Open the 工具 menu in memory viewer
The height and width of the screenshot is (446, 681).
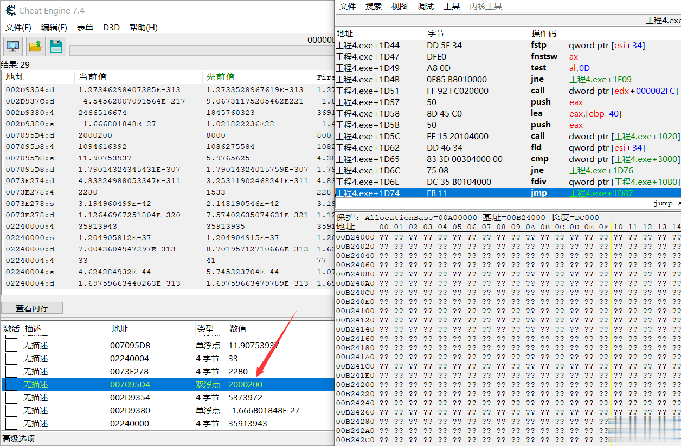tap(452, 7)
